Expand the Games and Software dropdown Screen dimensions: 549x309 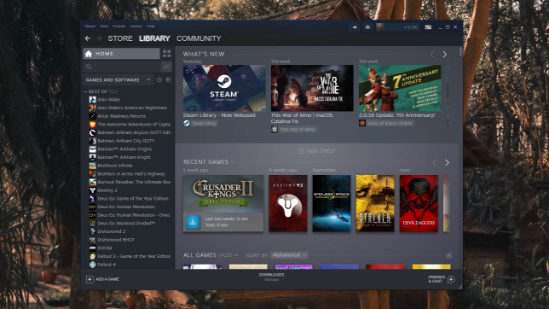pyautogui.click(x=118, y=80)
